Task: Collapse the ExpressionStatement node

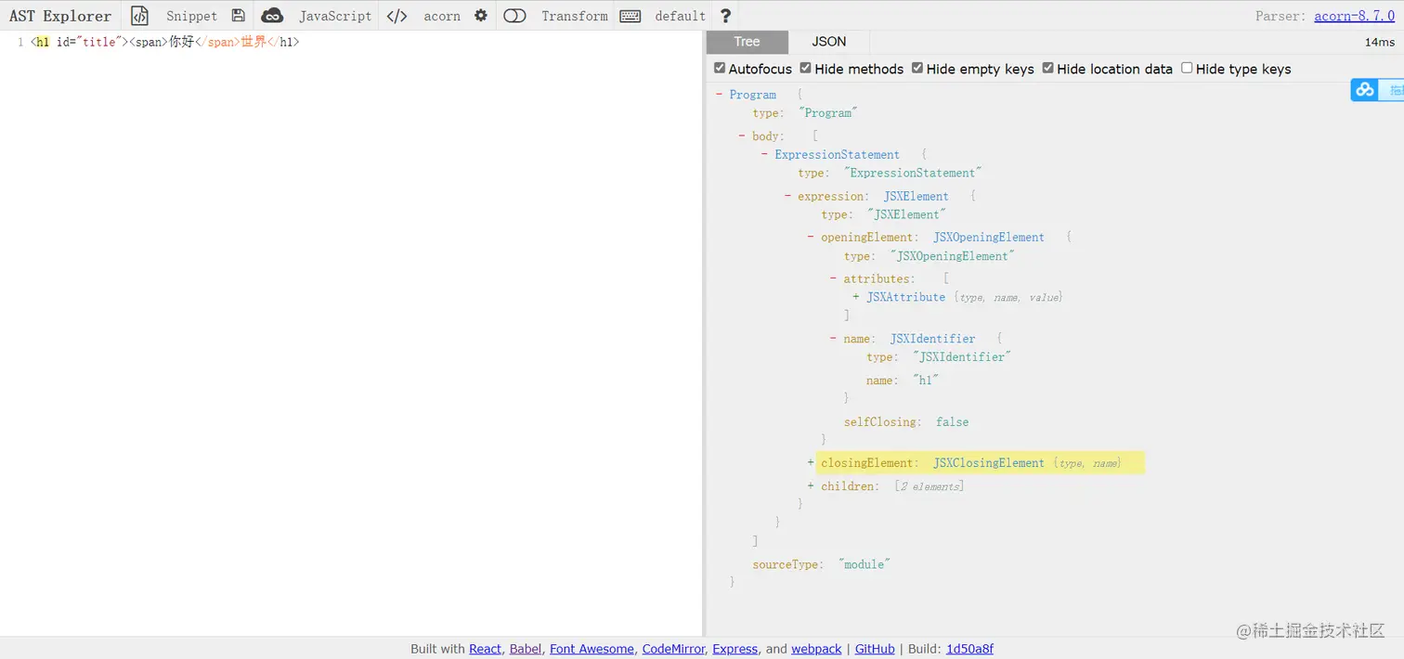Action: click(764, 155)
